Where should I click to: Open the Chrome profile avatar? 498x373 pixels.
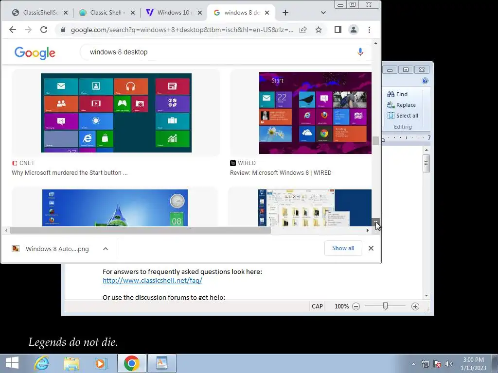click(x=354, y=30)
